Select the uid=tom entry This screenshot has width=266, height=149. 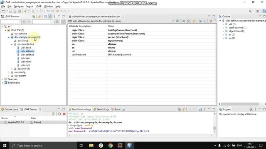click(x=25, y=65)
